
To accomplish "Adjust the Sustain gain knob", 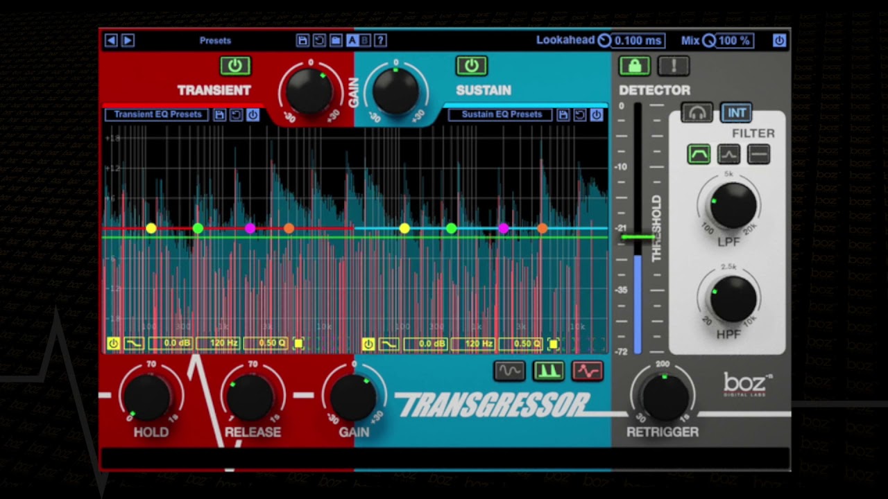I will coord(395,92).
